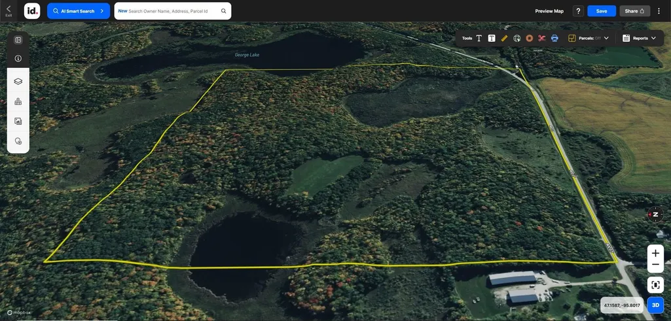671x321 pixels.
Task: Open AI Smart Search
Action: point(79,11)
